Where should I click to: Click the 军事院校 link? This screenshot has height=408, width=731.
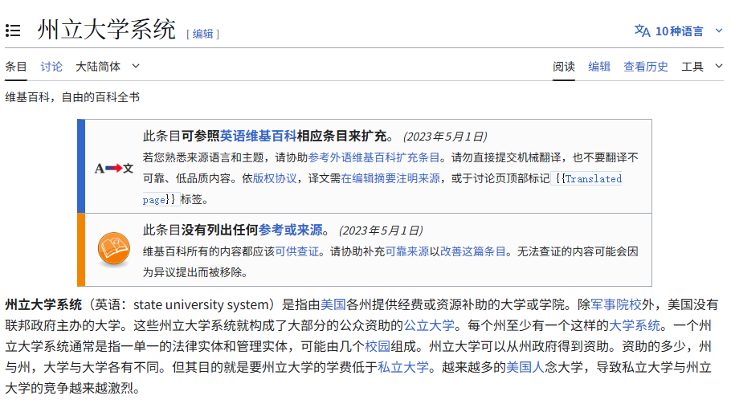[x=616, y=304]
